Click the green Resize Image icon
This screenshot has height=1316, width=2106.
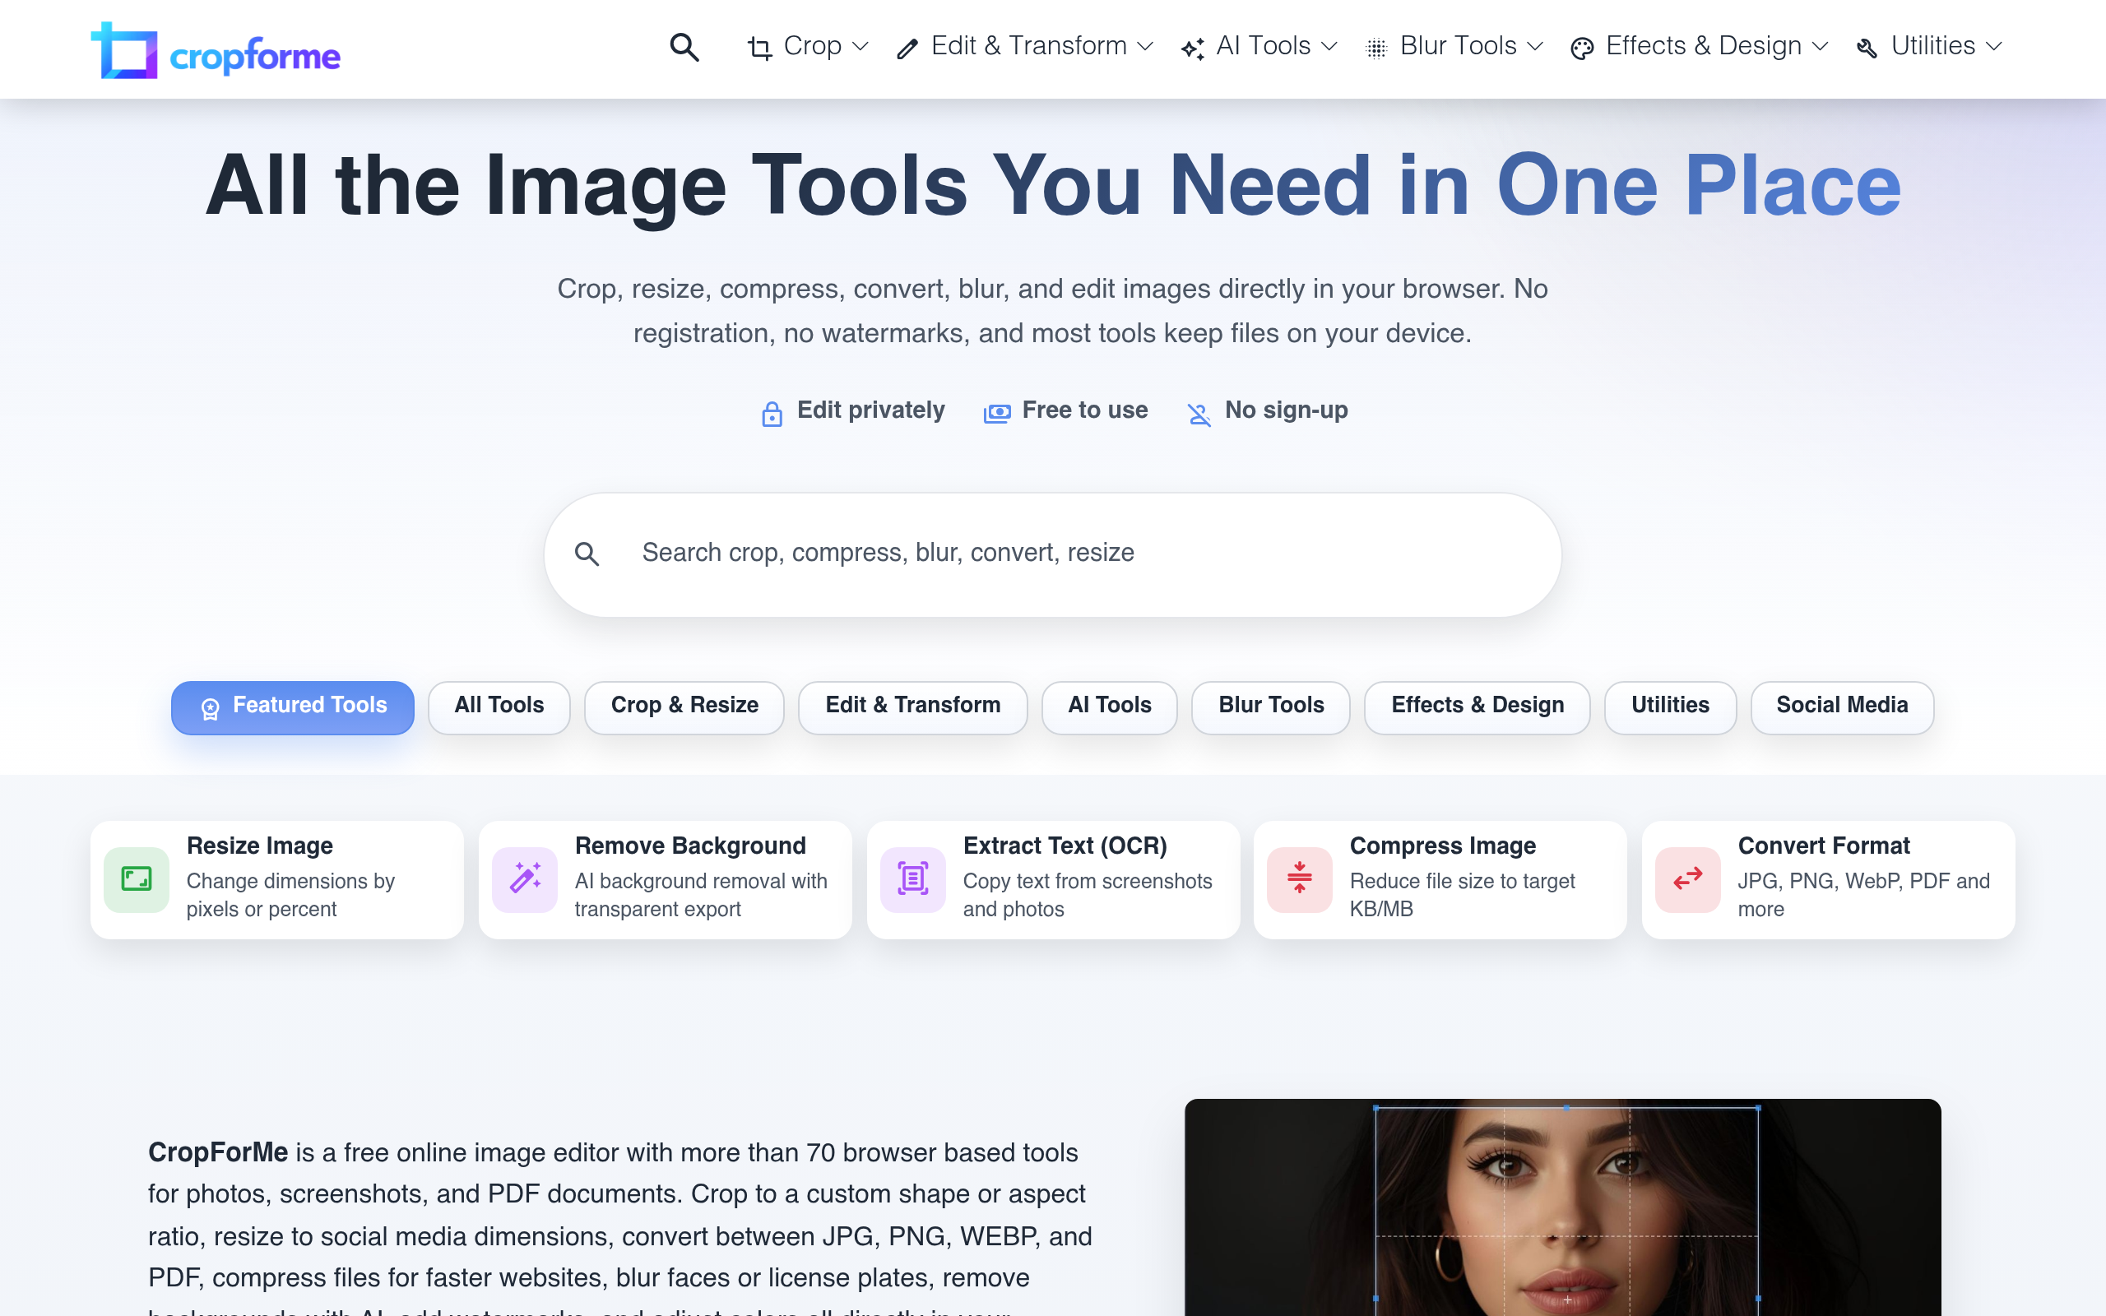pos(137,879)
